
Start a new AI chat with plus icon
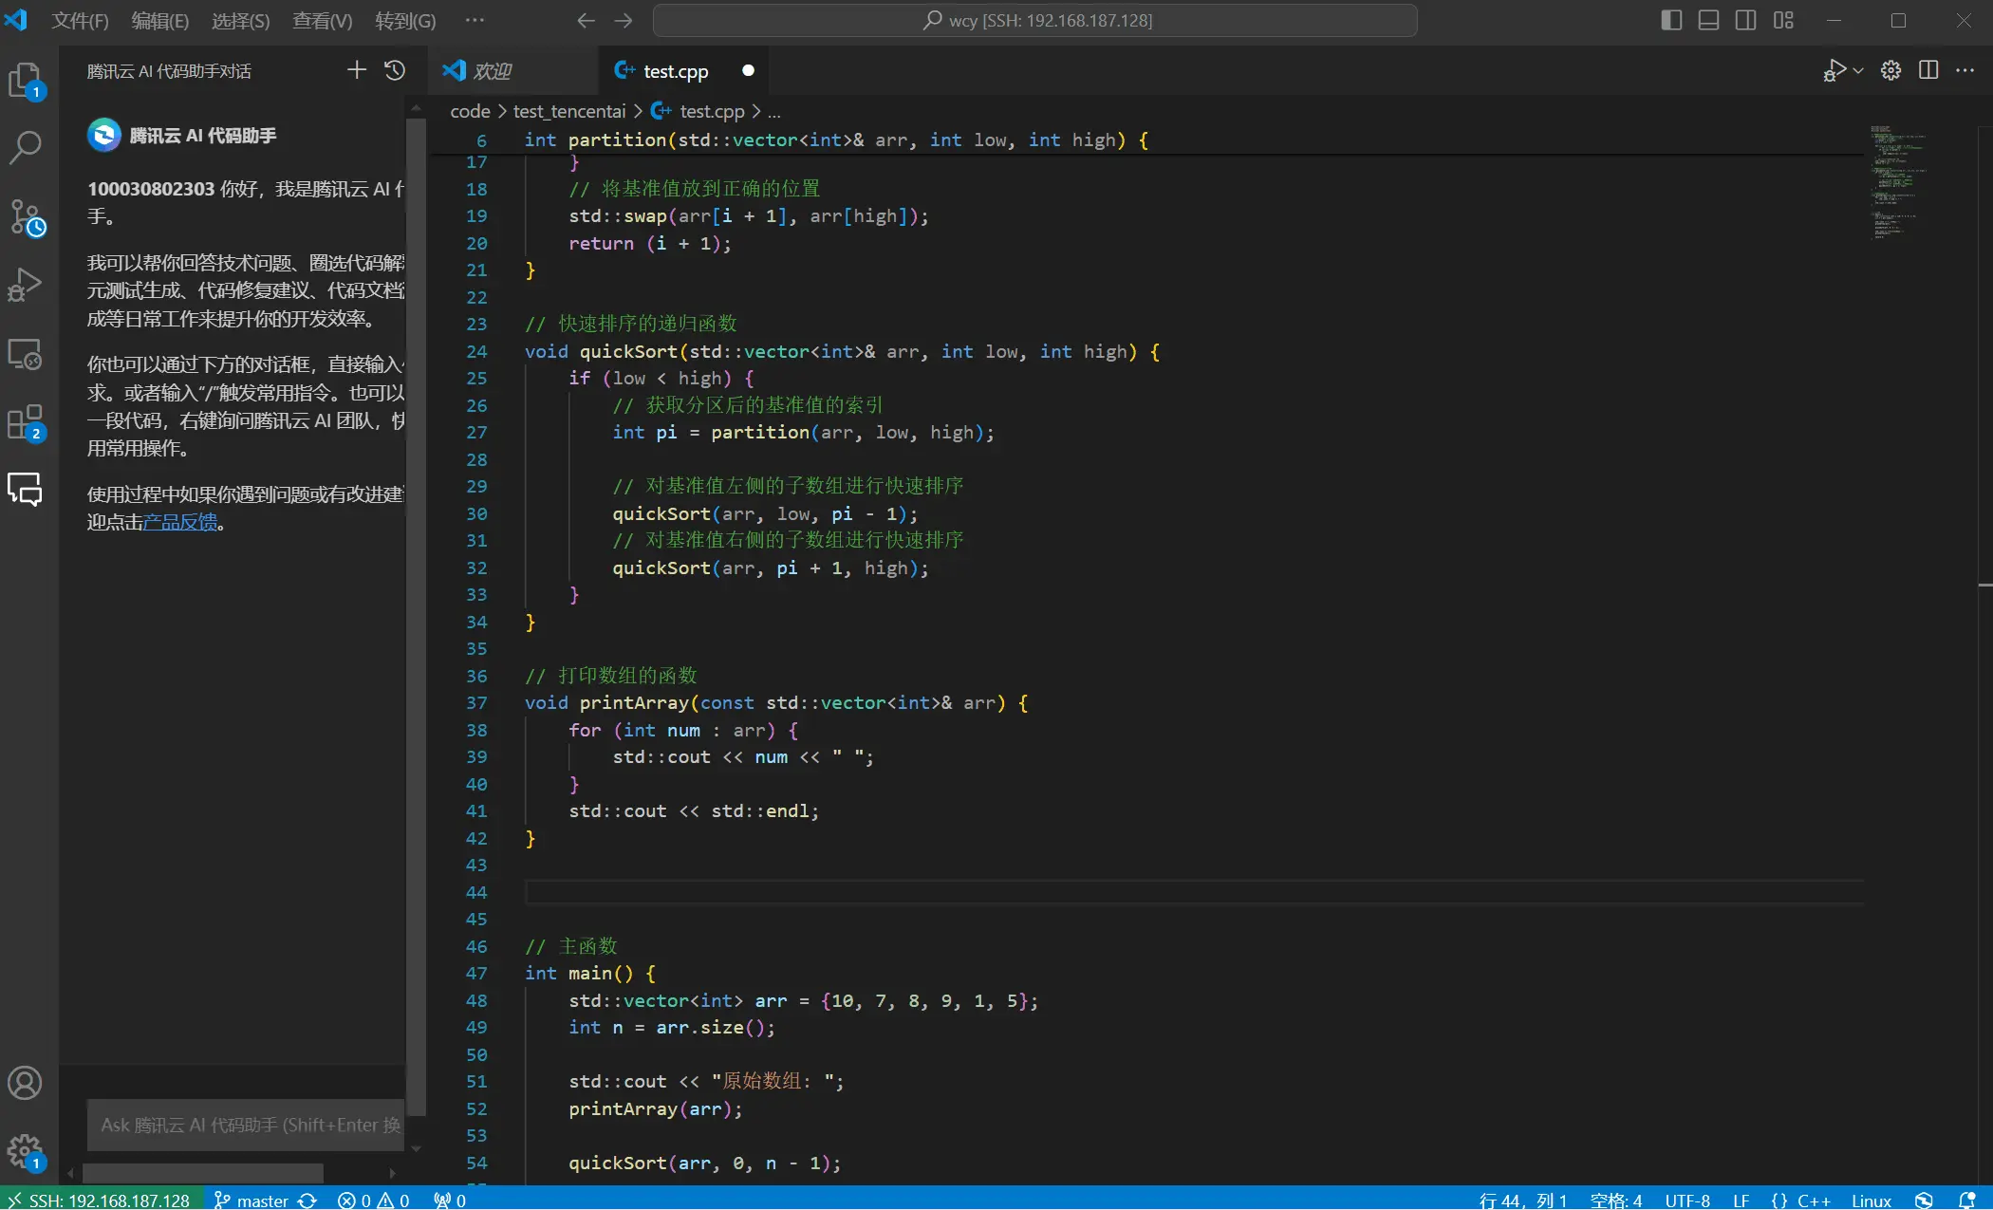pyautogui.click(x=357, y=70)
